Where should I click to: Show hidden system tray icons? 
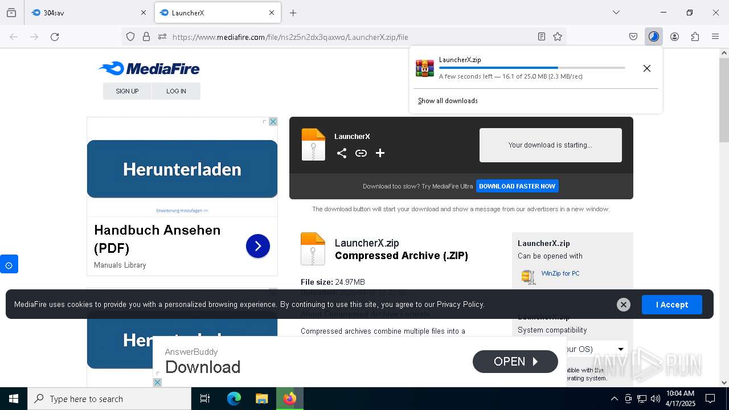[x=614, y=399]
